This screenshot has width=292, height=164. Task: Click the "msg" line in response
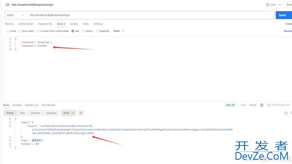(32, 140)
